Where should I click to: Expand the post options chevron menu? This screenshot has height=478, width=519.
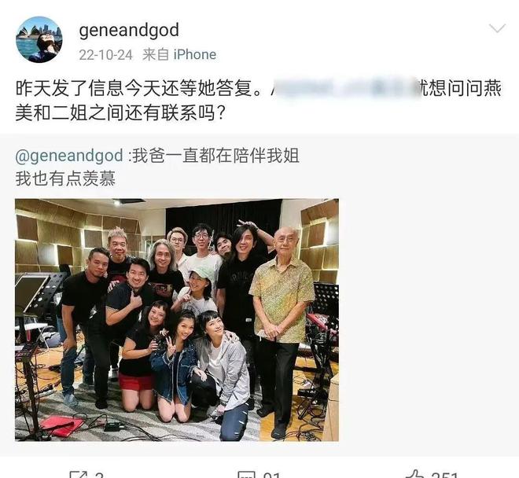point(497,28)
